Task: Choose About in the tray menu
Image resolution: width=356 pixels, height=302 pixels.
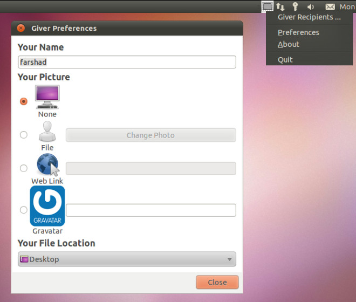Action: [309, 44]
